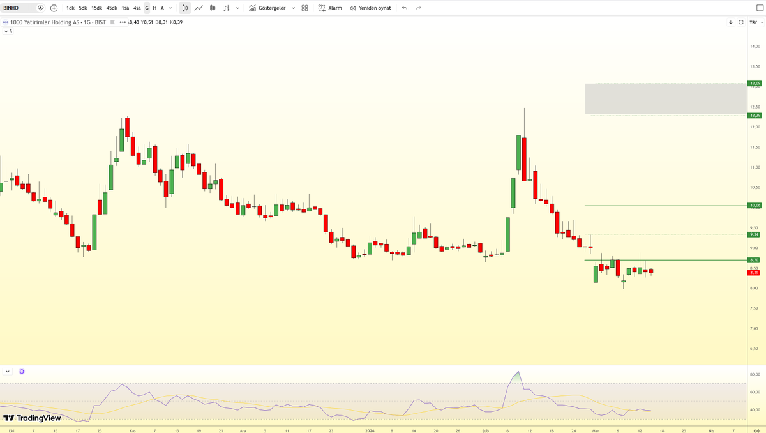Click the 10,06 level price label
766x433 pixels.
(x=755, y=205)
